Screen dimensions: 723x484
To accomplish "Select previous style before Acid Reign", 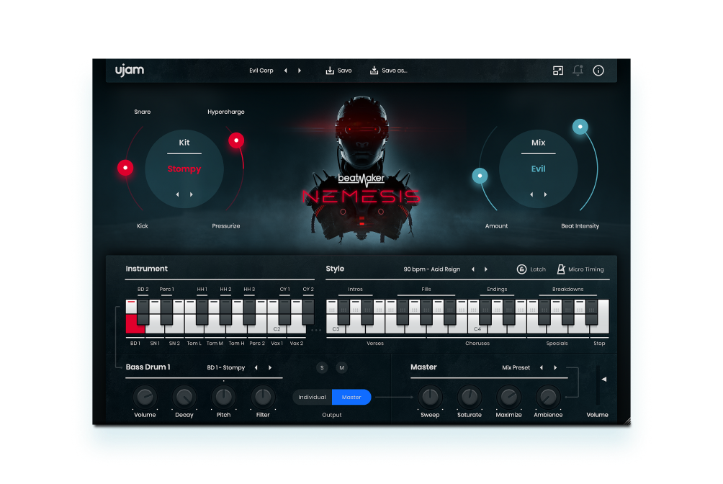I will (x=473, y=269).
